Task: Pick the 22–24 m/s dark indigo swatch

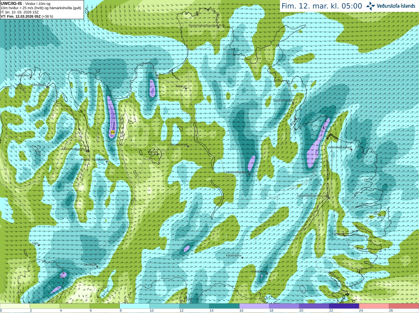Action: coord(344,306)
